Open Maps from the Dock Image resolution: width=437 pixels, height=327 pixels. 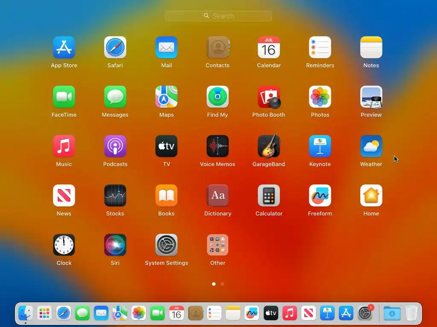pos(120,313)
